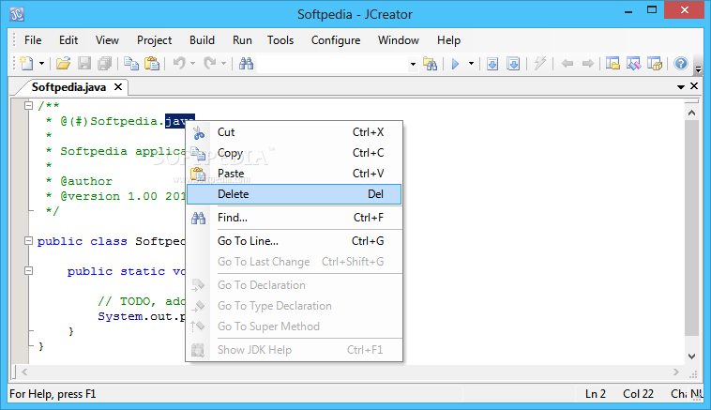The width and height of the screenshot is (711, 410).
Task: Click the binoculars Find toolbar icon
Action: coord(246,64)
